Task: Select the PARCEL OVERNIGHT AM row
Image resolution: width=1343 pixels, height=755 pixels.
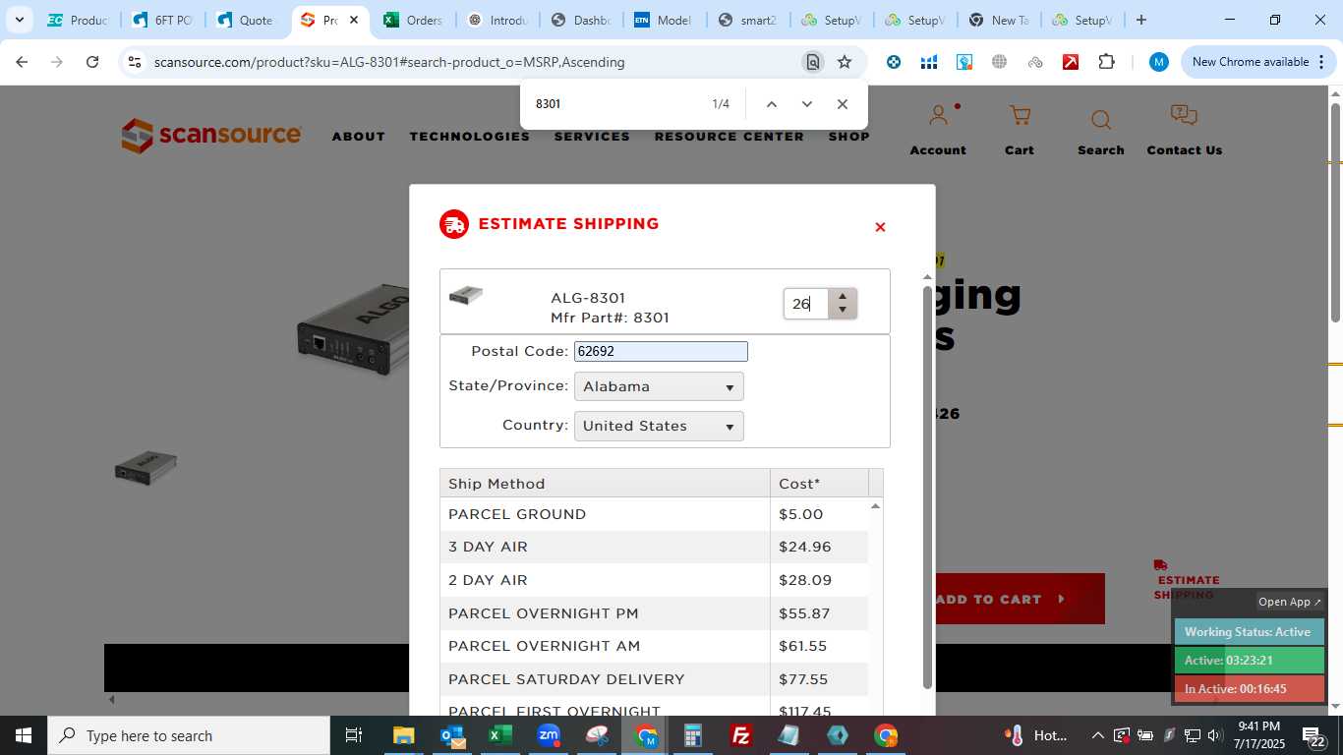Action: coord(654,646)
